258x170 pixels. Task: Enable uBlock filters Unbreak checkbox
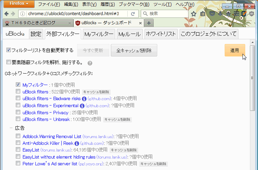pos(18,119)
